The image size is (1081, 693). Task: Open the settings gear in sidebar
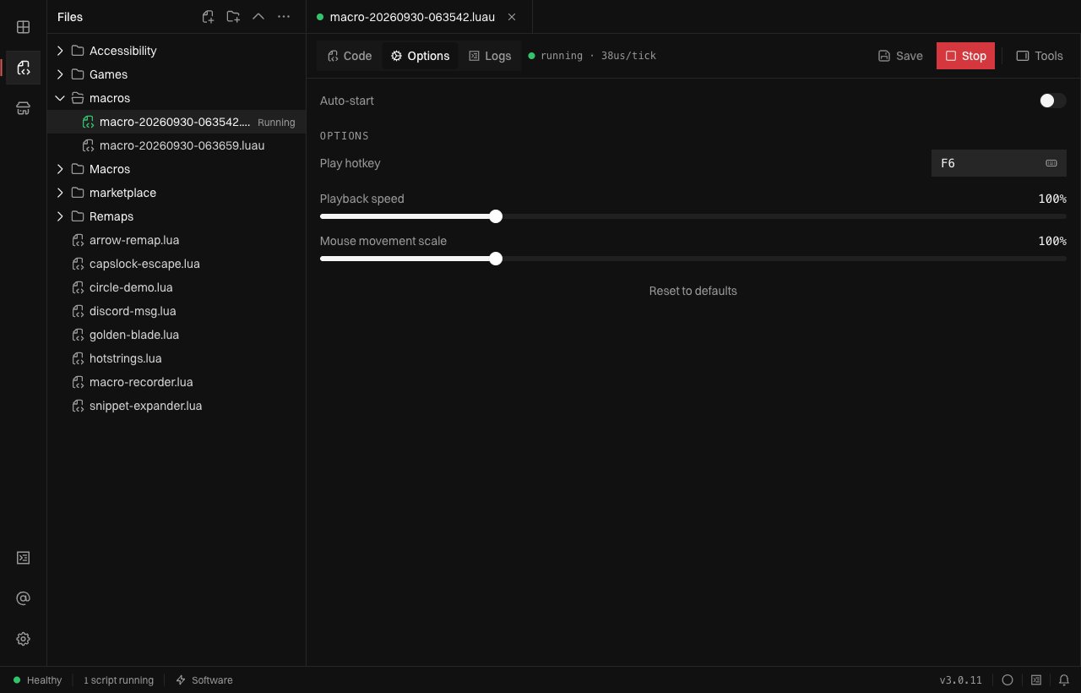[x=23, y=639]
